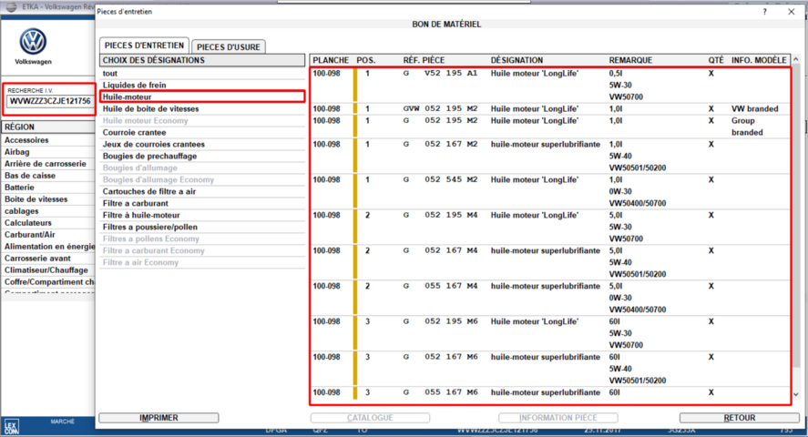The image size is (808, 437).
Task: Open 'Arrière de carrosserie' region
Action: pyautogui.click(x=48, y=164)
